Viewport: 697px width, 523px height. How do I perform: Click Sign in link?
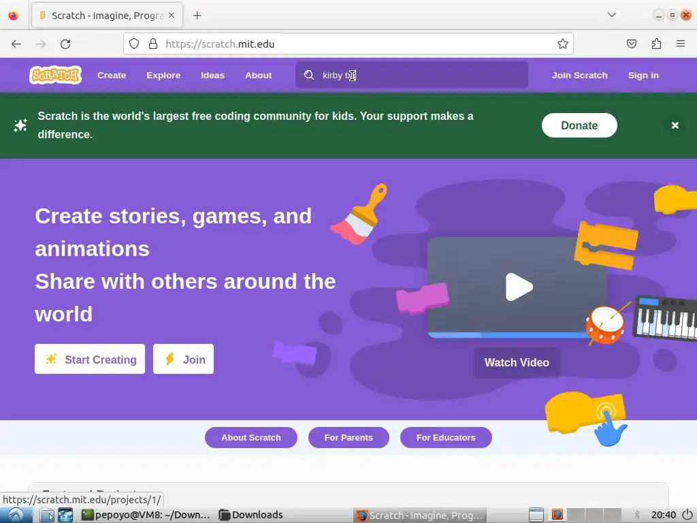click(643, 75)
